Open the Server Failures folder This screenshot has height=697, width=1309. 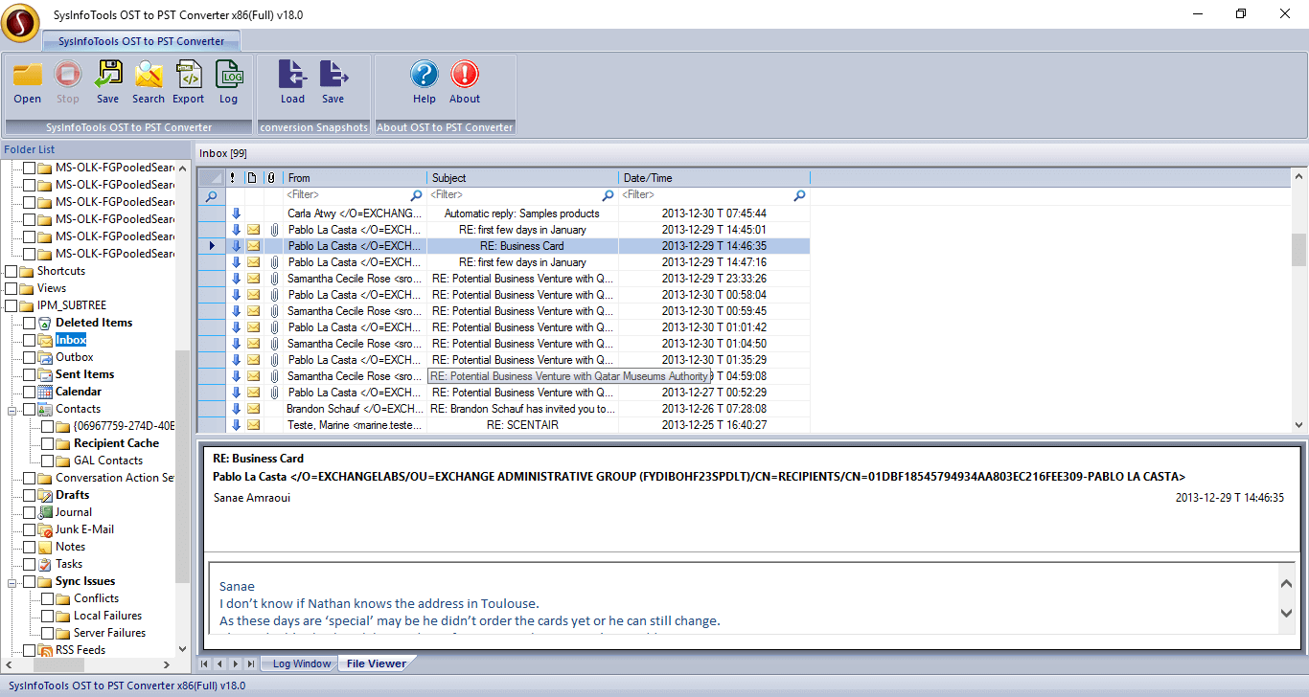(x=109, y=633)
